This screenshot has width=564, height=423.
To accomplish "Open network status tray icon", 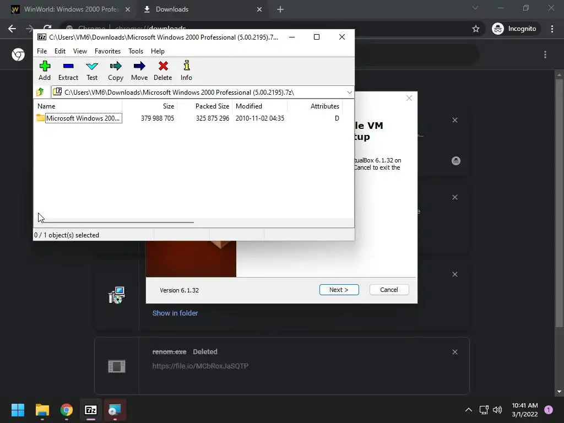I will click(x=484, y=410).
